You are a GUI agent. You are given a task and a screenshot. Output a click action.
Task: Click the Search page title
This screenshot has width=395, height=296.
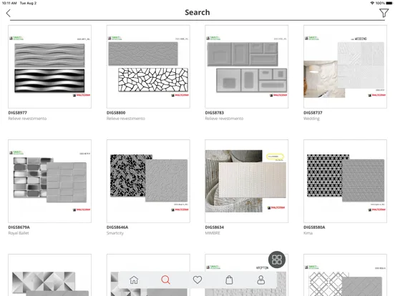click(197, 12)
